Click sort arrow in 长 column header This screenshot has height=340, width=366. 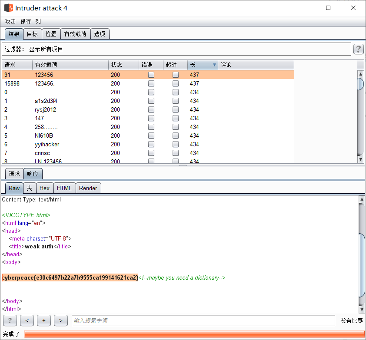point(214,65)
